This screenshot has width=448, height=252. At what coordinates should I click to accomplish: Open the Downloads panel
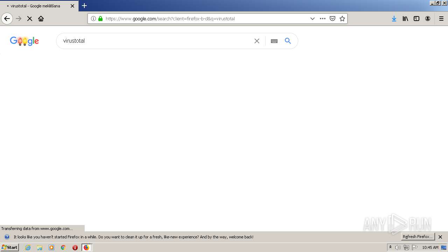click(394, 19)
